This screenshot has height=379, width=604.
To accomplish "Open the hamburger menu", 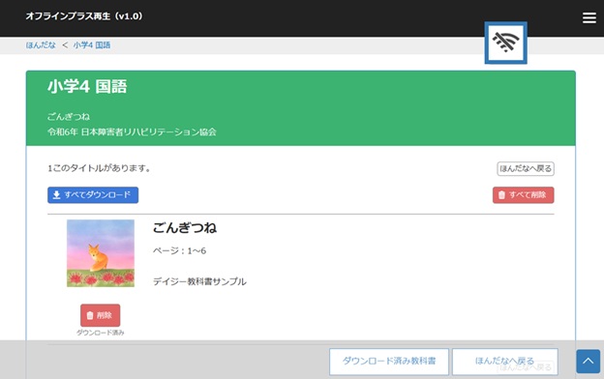I will [589, 17].
